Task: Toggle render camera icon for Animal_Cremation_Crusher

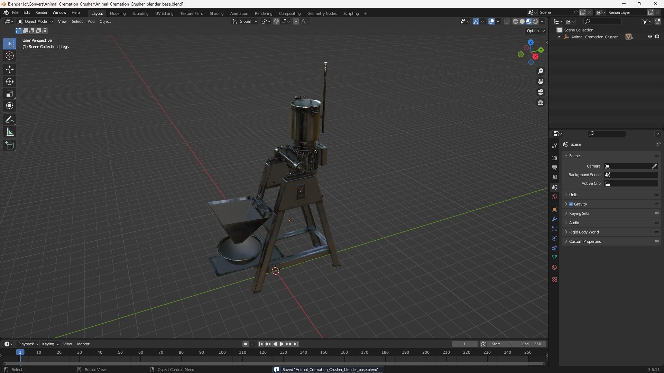Action: click(x=657, y=37)
